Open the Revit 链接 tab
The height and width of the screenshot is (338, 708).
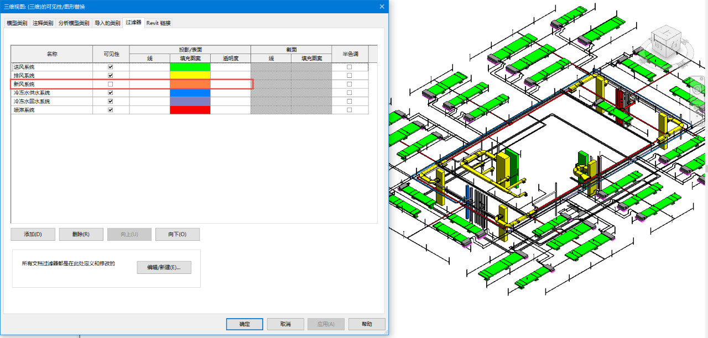click(158, 23)
